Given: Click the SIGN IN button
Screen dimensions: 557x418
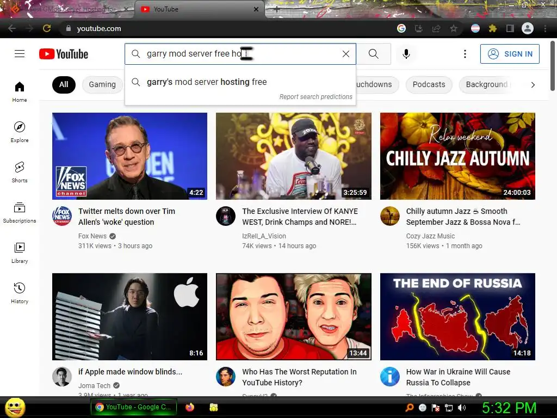Looking at the screenshot, I should pos(509,54).
